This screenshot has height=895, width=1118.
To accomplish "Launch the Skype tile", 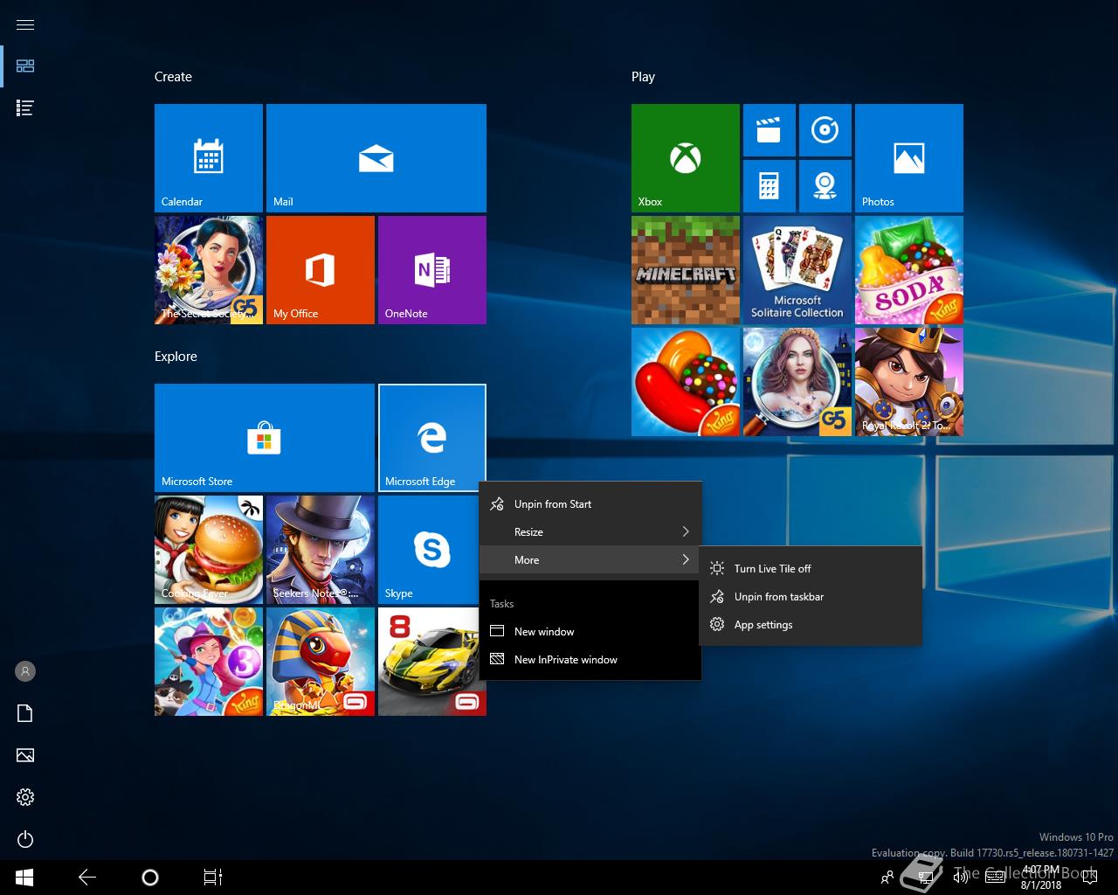I will (x=432, y=550).
